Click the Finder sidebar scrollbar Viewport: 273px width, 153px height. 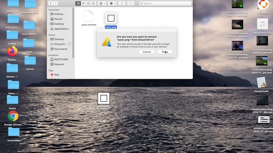(73, 33)
